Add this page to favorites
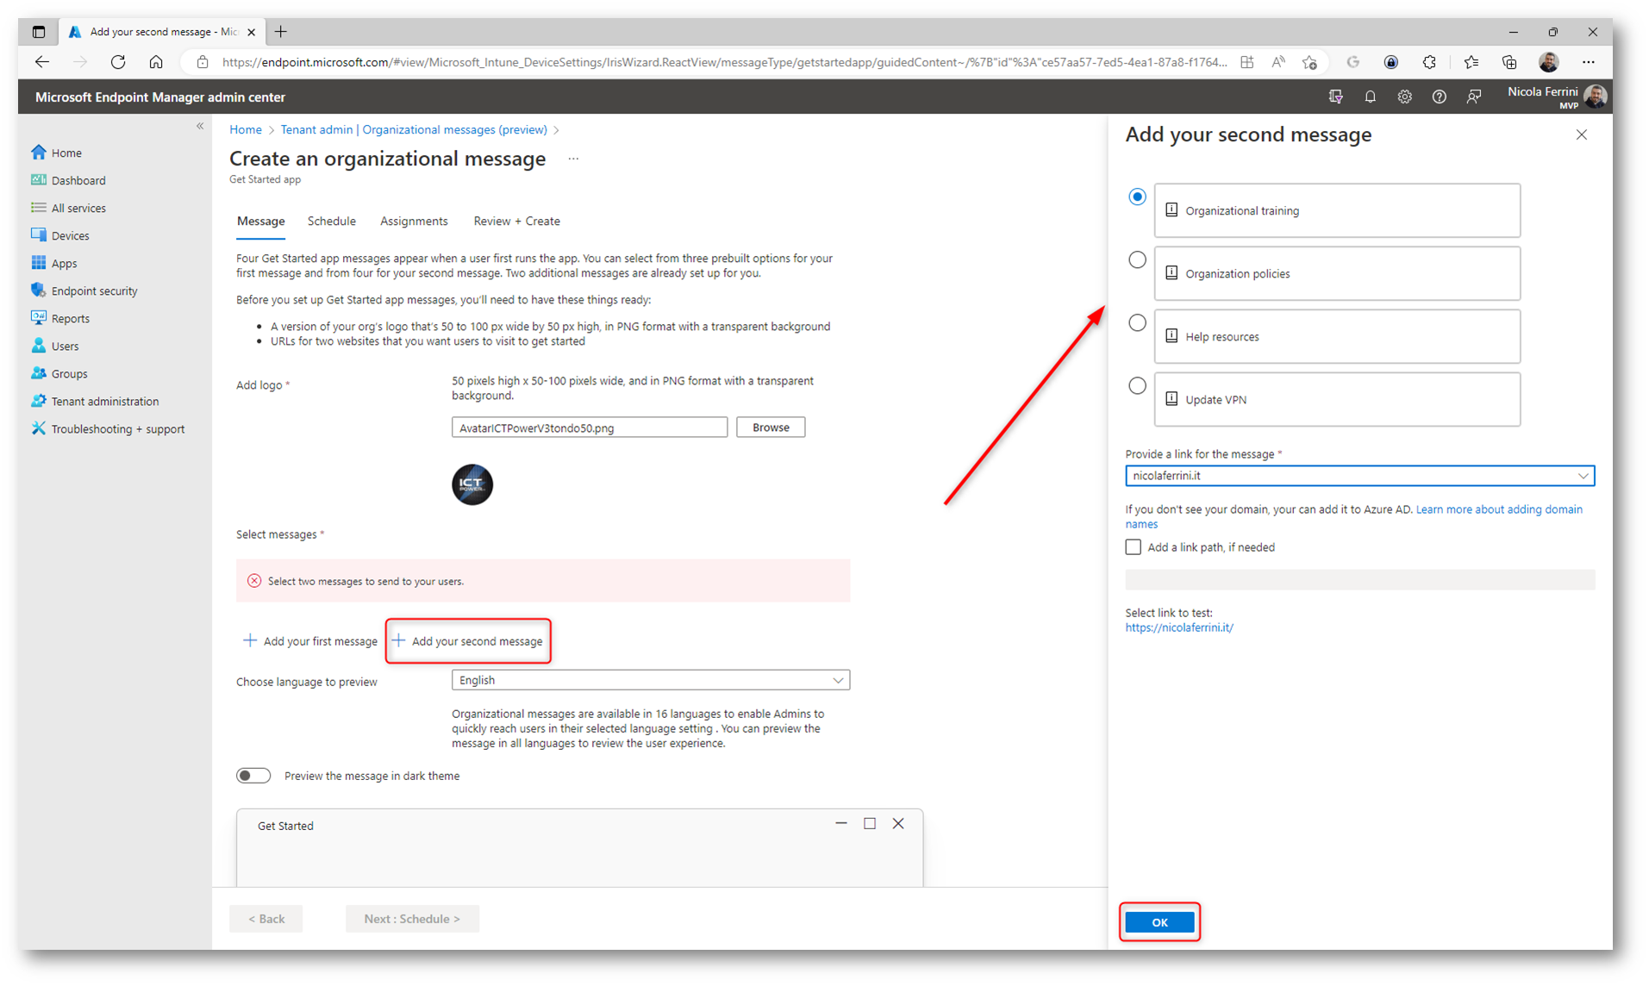 1309,62
